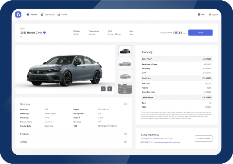Click the Sales Price row
The height and width of the screenshot is (164, 233).
click(176, 59)
